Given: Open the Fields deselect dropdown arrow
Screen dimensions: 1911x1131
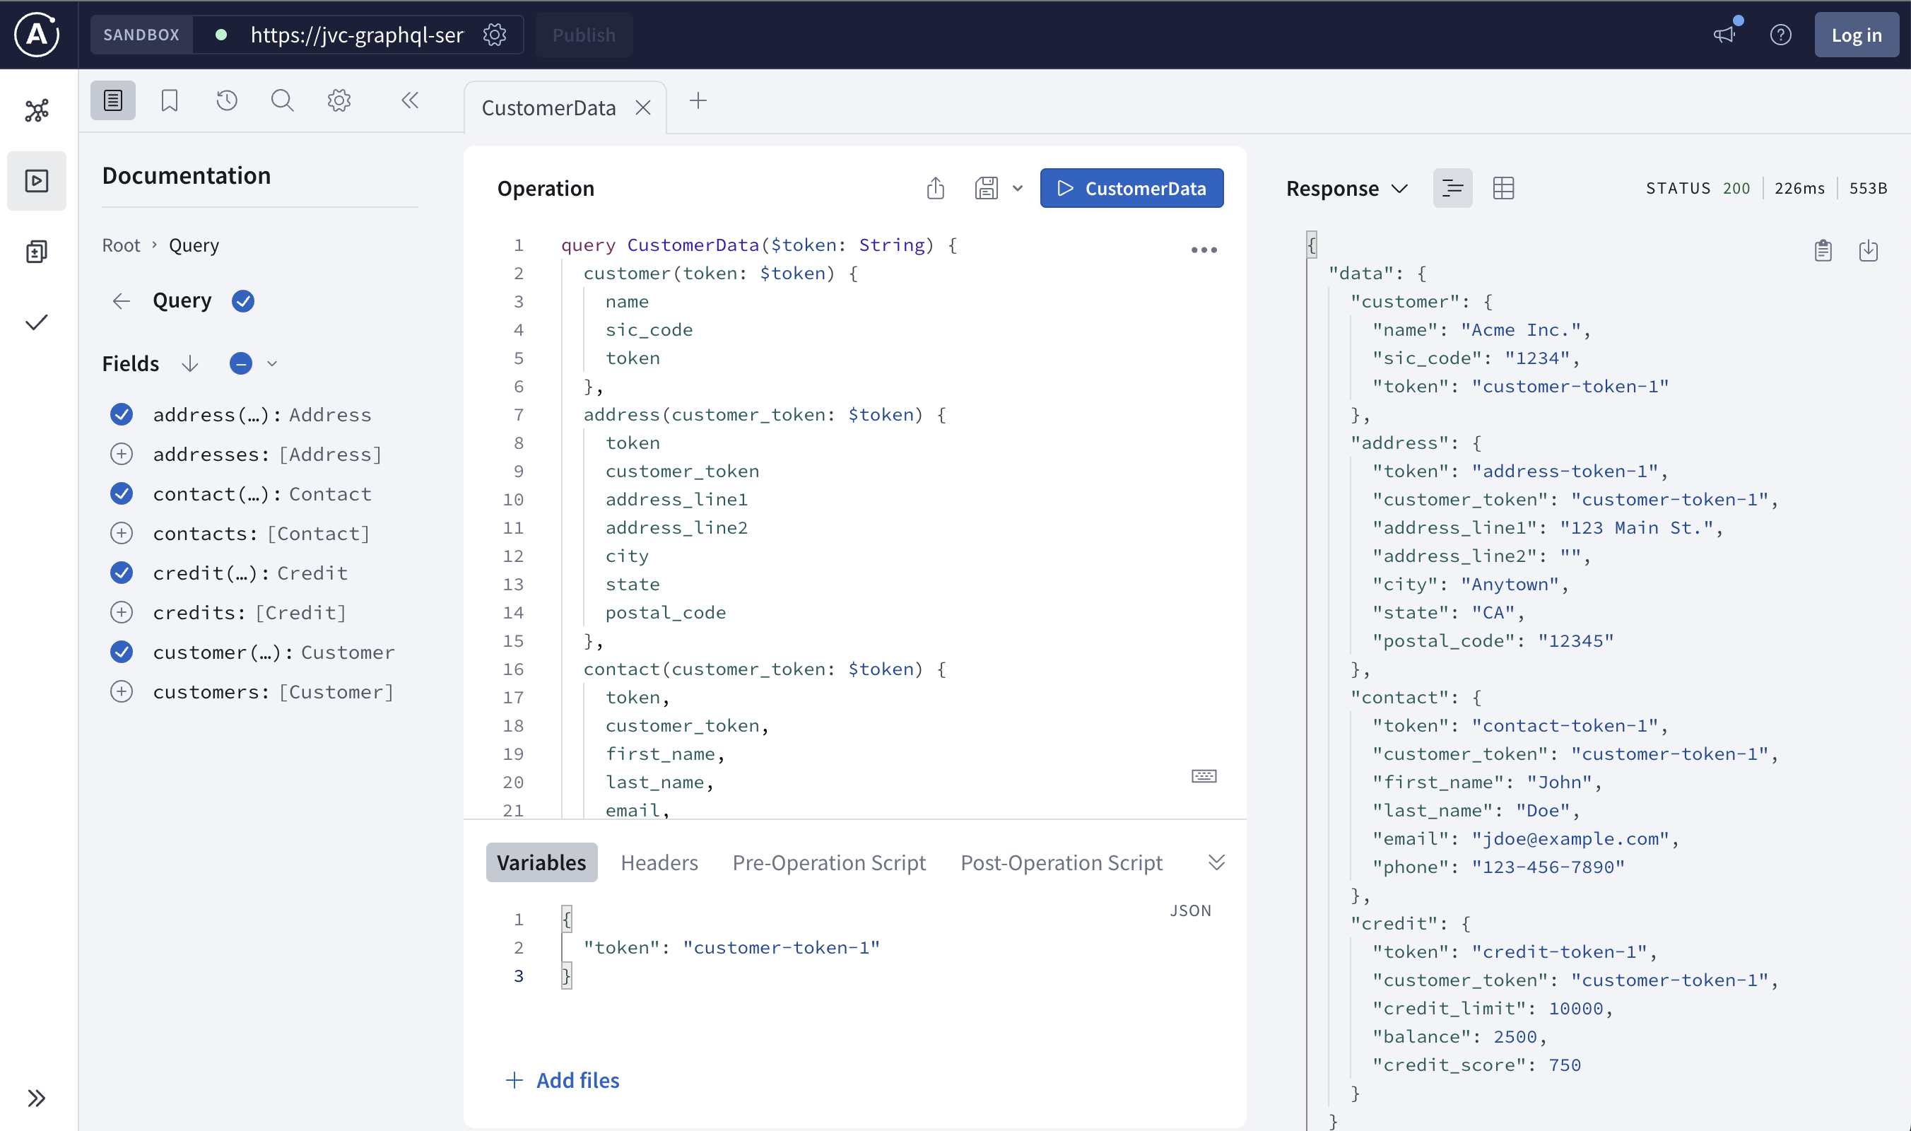Looking at the screenshot, I should (271, 363).
